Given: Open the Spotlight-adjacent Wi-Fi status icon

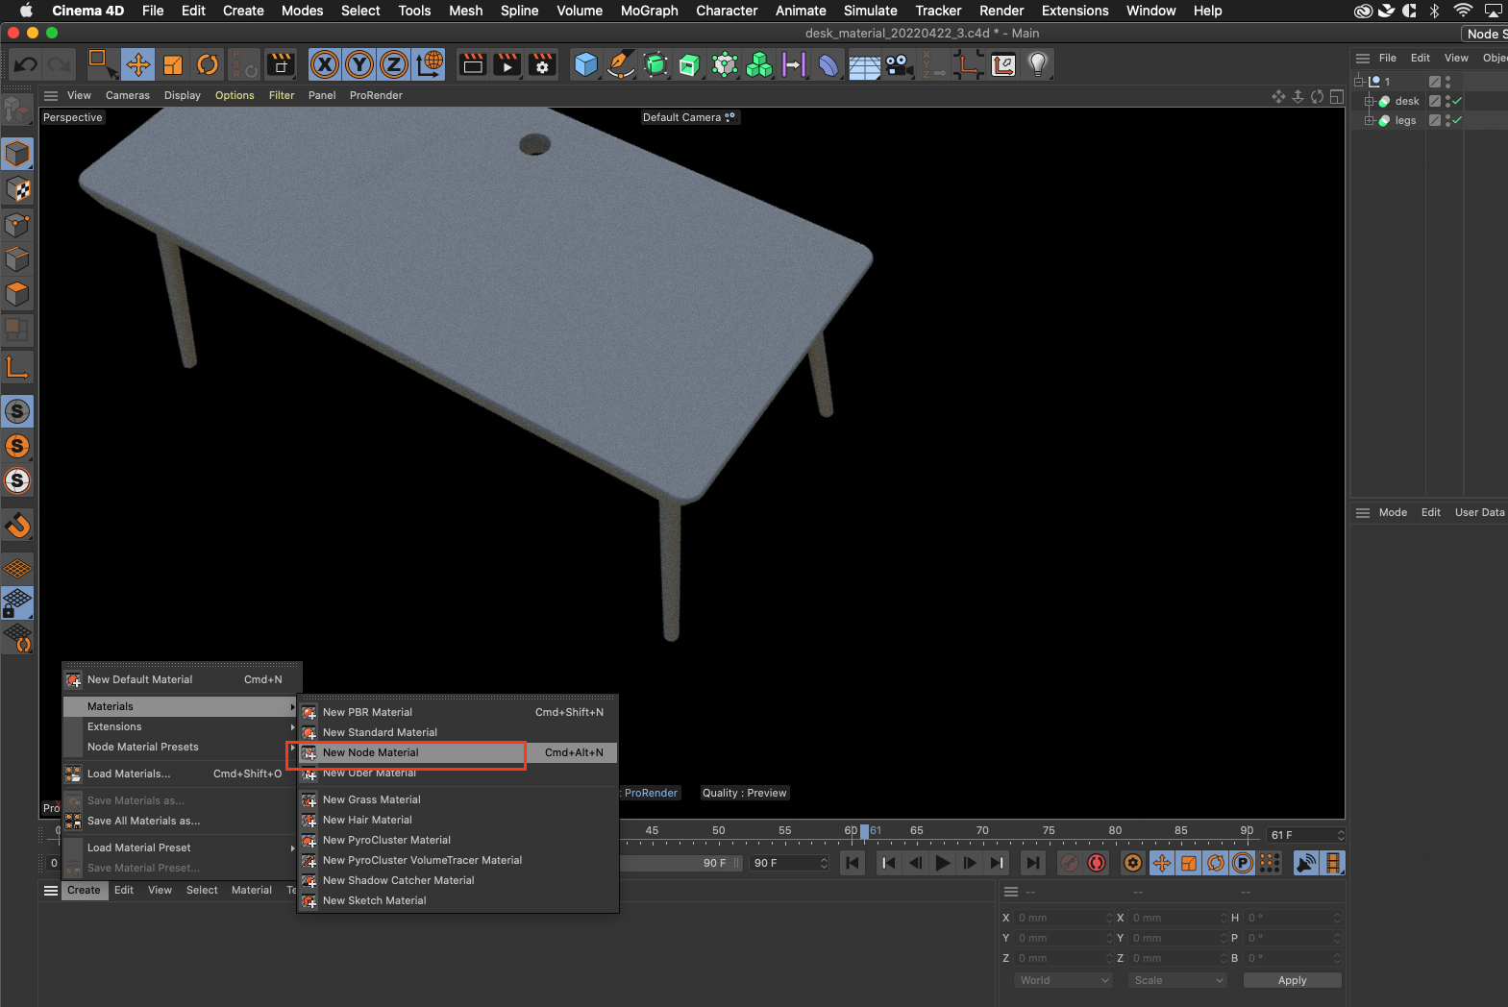Looking at the screenshot, I should coord(1463,11).
